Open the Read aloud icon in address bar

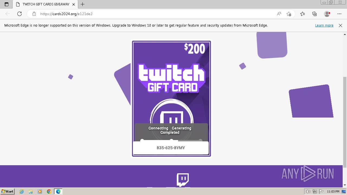(x=279, y=14)
